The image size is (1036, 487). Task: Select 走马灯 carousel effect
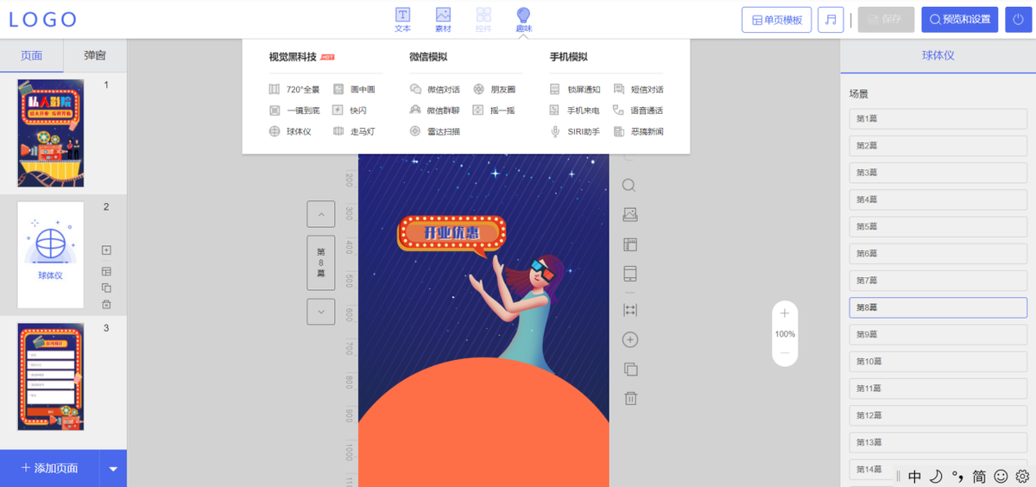point(354,131)
